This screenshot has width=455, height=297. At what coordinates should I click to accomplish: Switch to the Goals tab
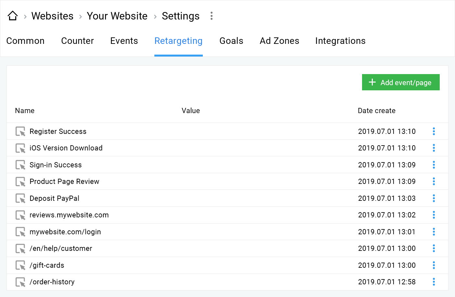(231, 41)
